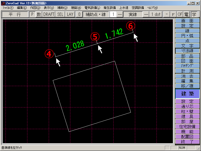The height and width of the screenshot is (151, 201).
Task: Select the 文字 text tool
Action: (187, 46)
